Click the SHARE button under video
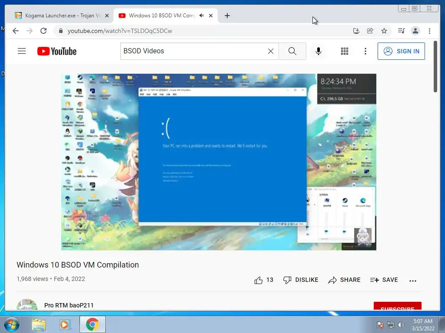 pos(344,280)
